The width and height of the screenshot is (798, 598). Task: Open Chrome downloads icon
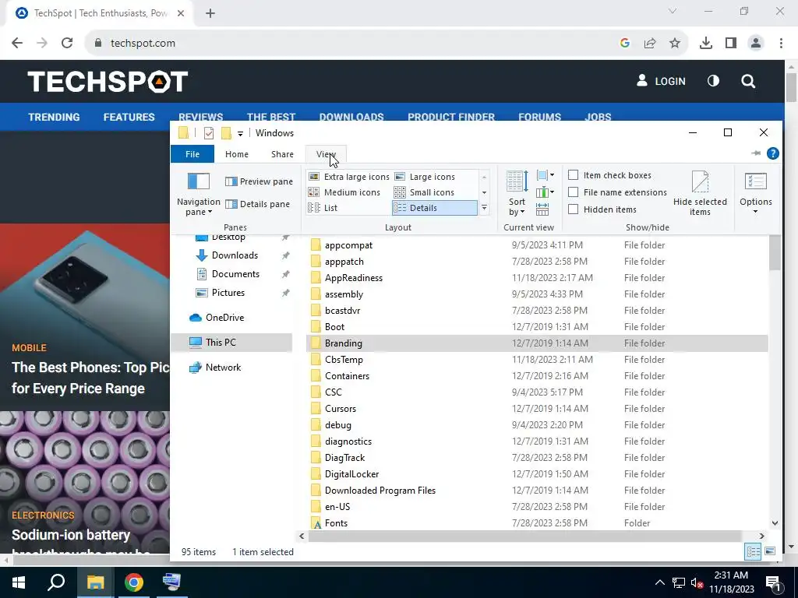coord(706,44)
